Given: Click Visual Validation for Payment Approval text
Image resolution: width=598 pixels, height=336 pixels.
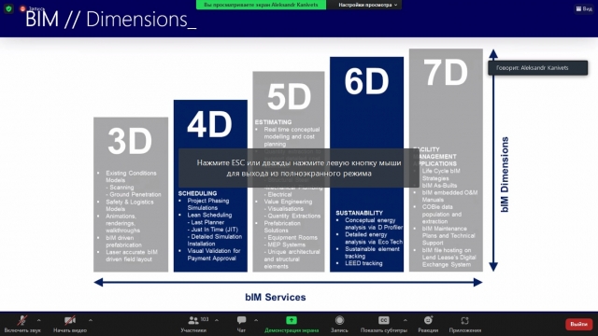Looking at the screenshot, I should coord(214,255).
